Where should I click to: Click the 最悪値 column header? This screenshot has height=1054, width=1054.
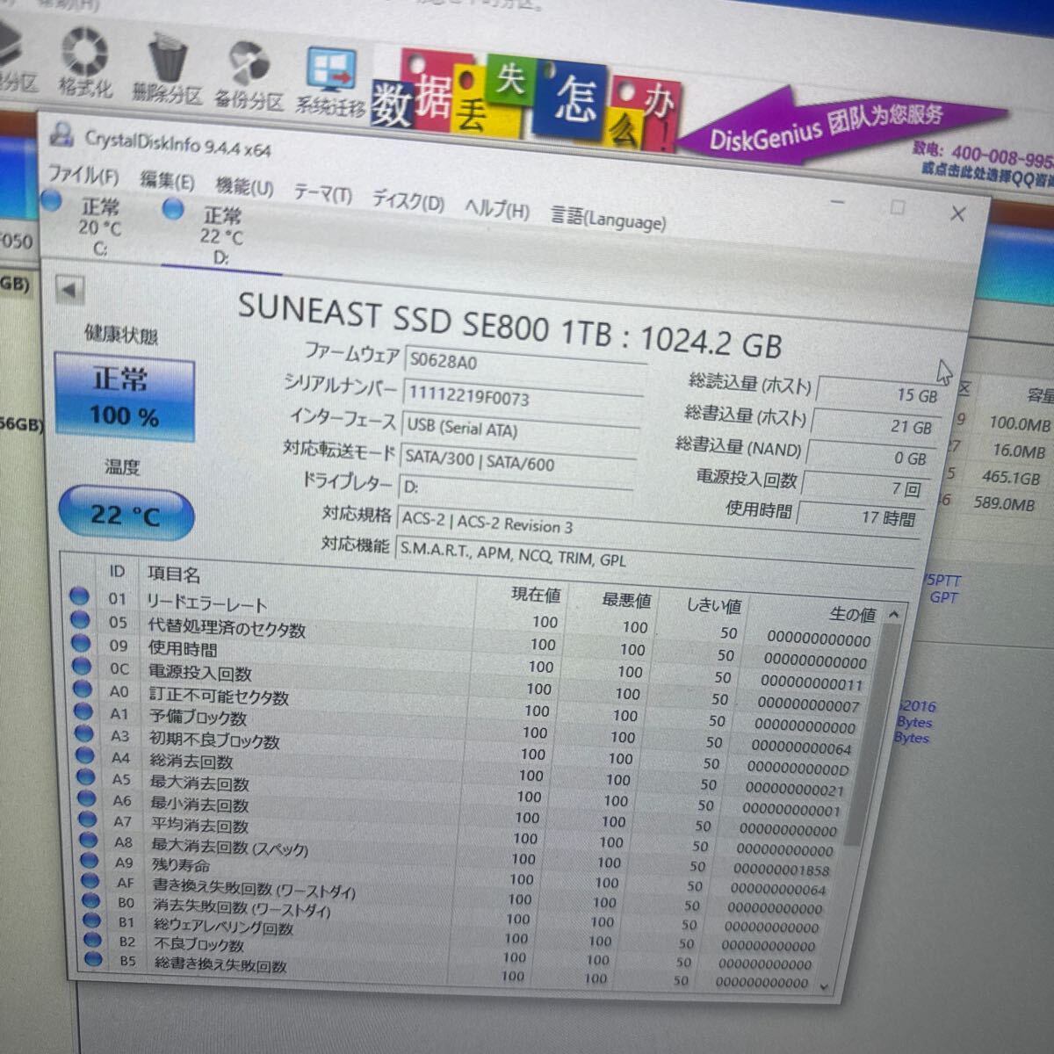pyautogui.click(x=625, y=600)
